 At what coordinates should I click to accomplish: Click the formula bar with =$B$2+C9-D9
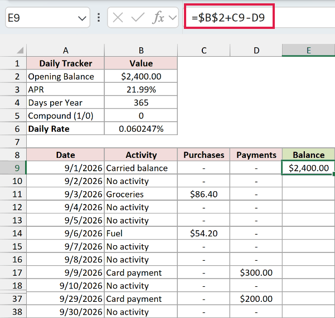coord(260,17)
